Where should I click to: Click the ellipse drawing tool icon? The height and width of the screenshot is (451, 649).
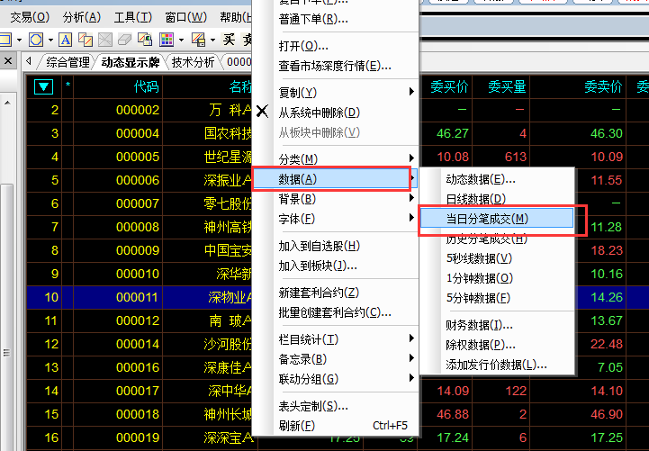tap(35, 40)
